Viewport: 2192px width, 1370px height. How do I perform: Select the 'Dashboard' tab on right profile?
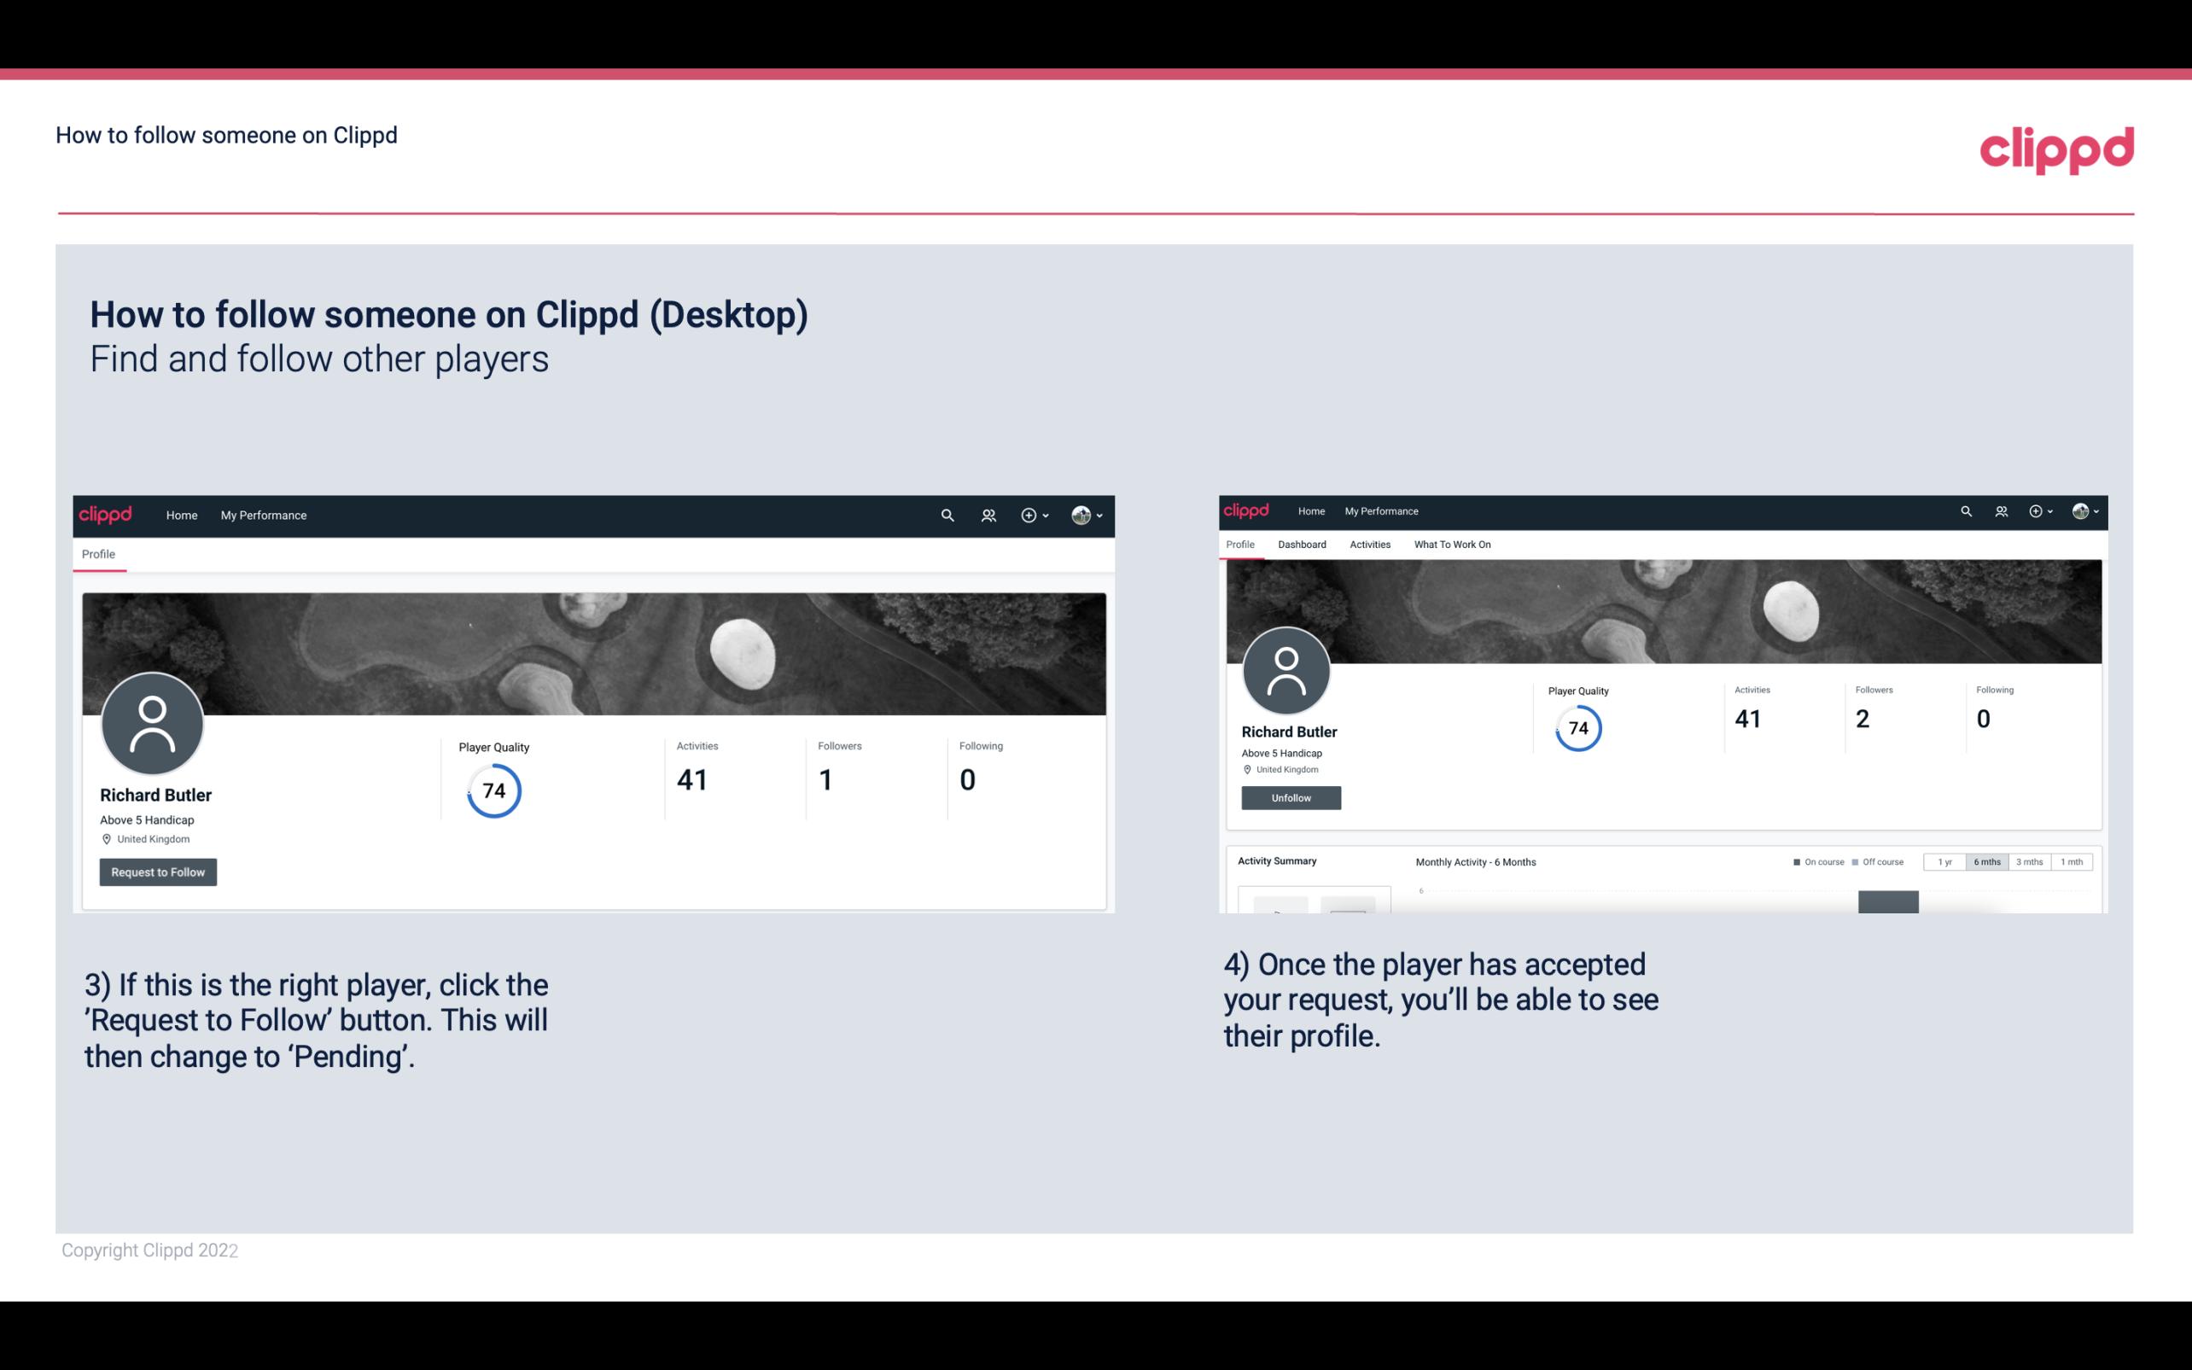(x=1300, y=545)
